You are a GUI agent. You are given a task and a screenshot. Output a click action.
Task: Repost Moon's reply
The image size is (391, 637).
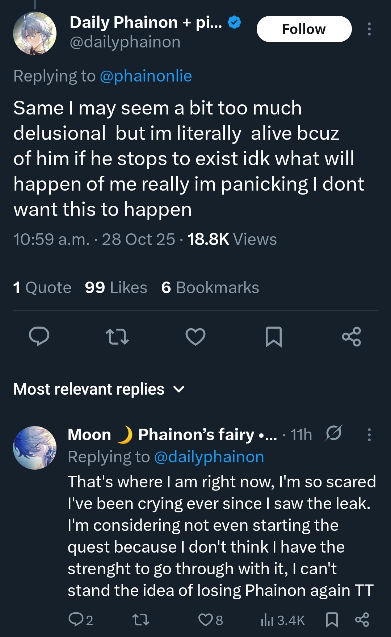141,620
